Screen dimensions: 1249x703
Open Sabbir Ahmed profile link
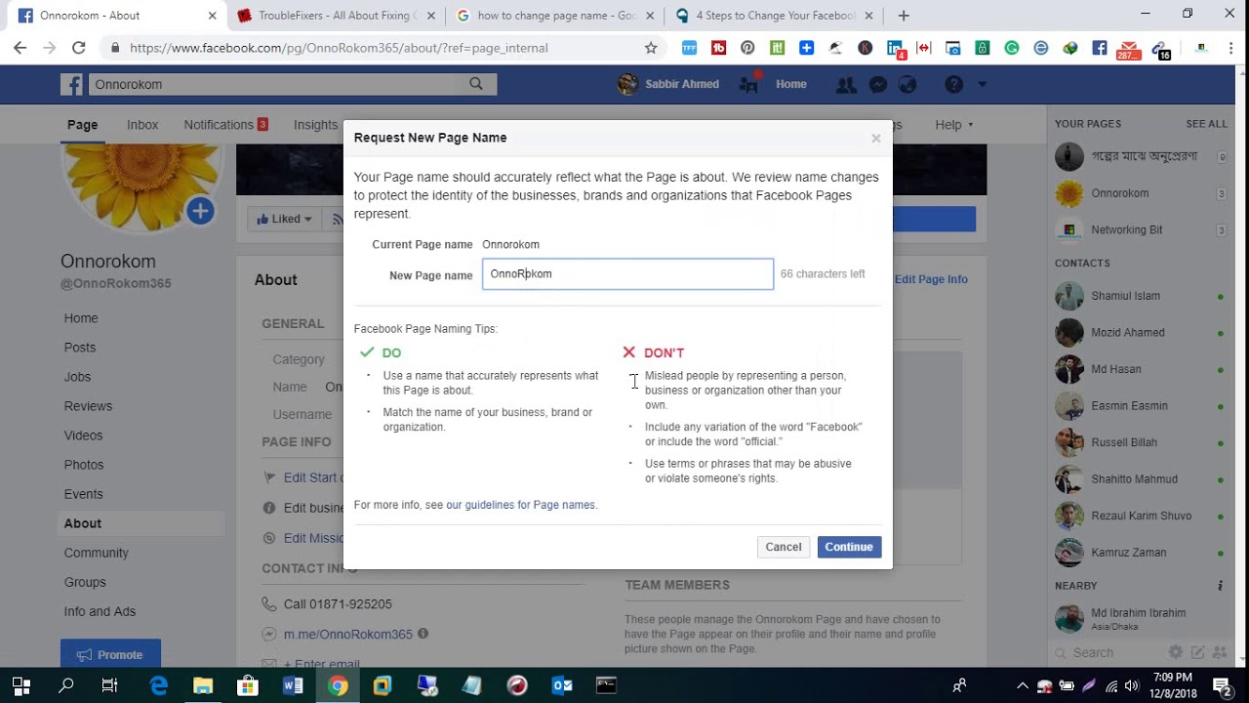pos(669,84)
